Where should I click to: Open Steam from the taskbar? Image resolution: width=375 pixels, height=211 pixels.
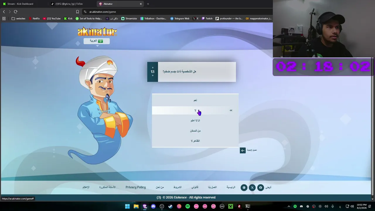(170, 206)
